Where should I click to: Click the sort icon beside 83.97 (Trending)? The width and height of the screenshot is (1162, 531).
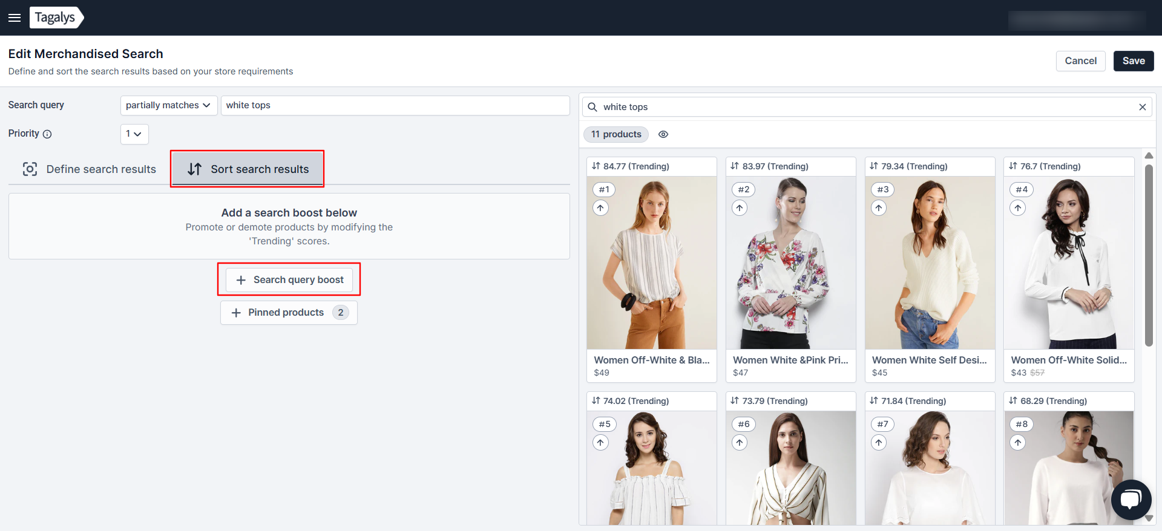tap(735, 166)
